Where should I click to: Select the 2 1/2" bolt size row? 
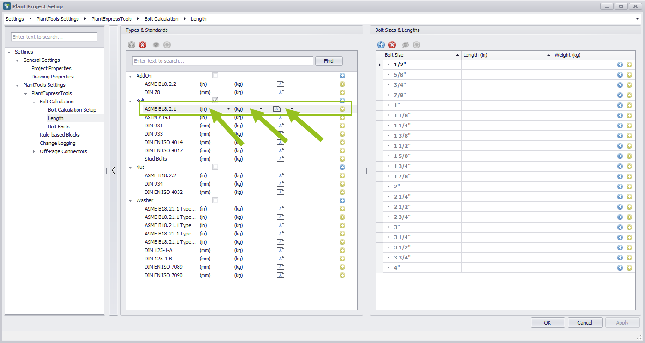pos(505,207)
